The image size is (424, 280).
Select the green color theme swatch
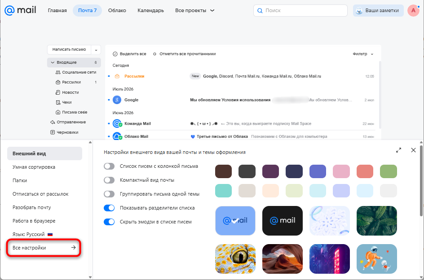(x=389, y=171)
